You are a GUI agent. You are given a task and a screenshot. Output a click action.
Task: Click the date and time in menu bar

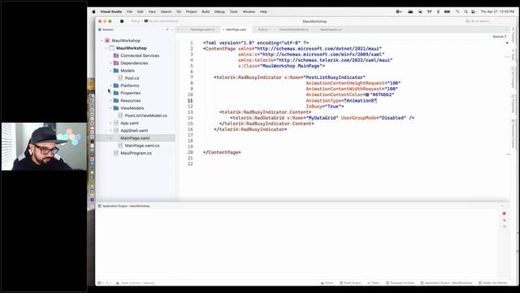497,11
